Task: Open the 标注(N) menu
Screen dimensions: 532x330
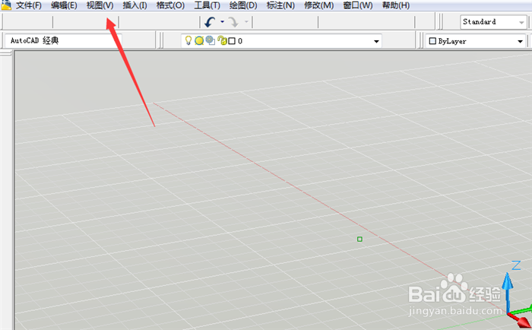Action: pos(280,5)
